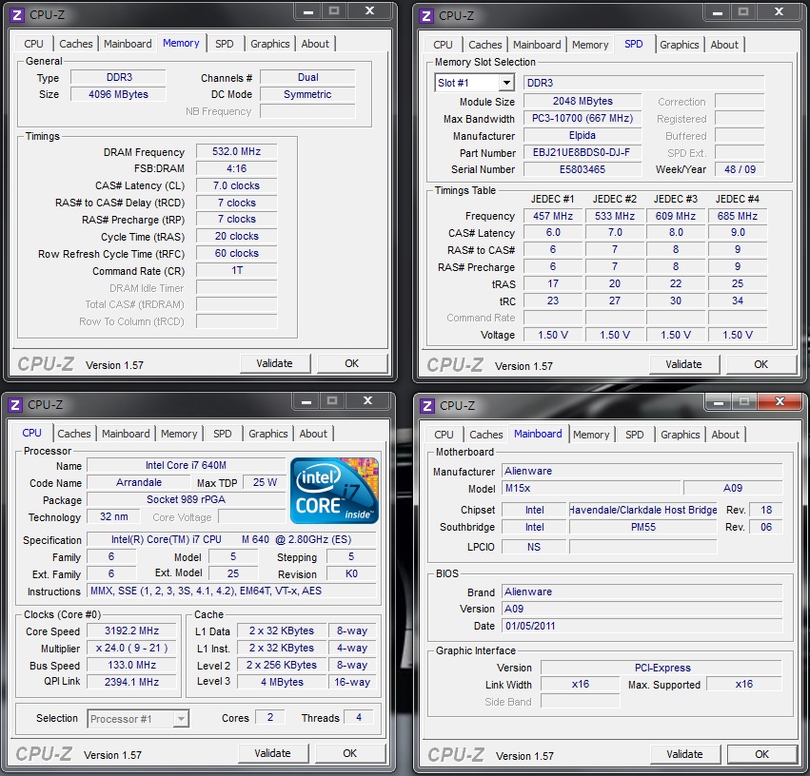This screenshot has height=776, width=810.
Task: Click the CPU-Z icon in the SPD window title bar
Action: click(426, 16)
